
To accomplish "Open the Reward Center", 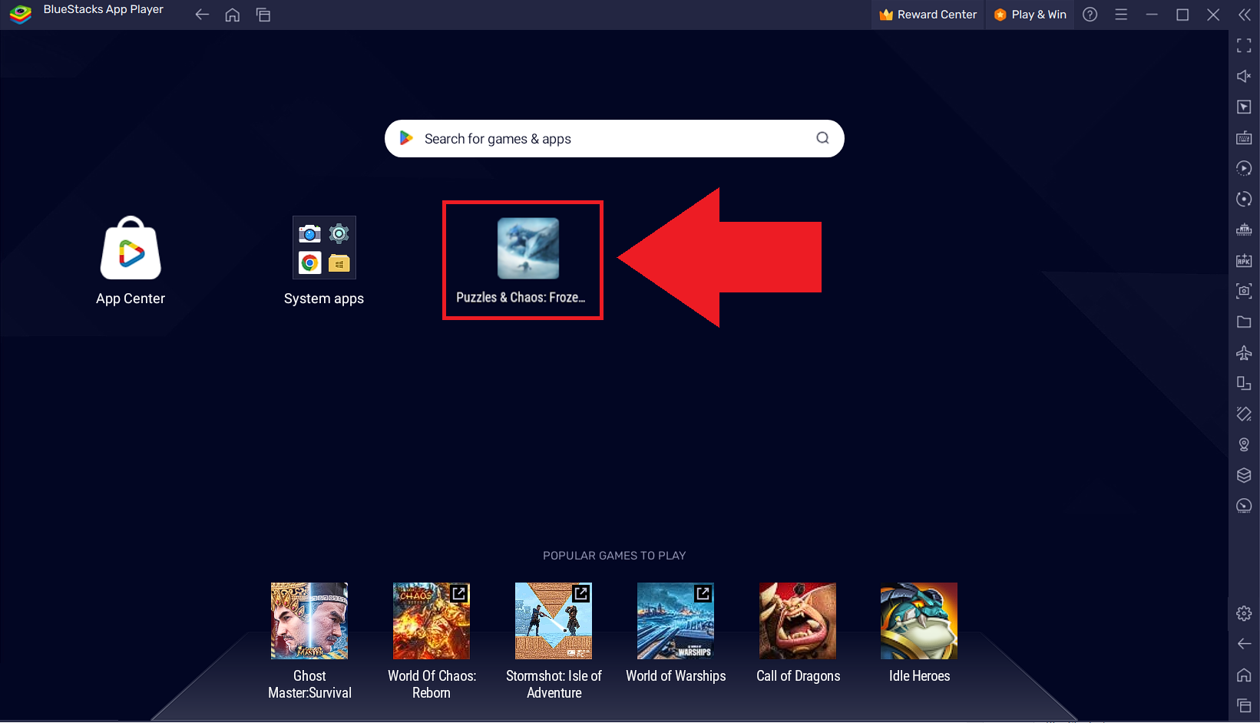I will click(927, 14).
